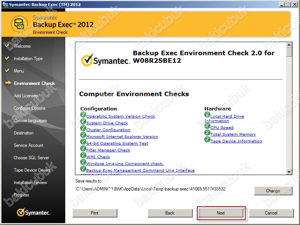Click the green check icon beside Backup Exec Management Command Line Interface
Viewport: 300px width, 225px height.
coord(83,169)
